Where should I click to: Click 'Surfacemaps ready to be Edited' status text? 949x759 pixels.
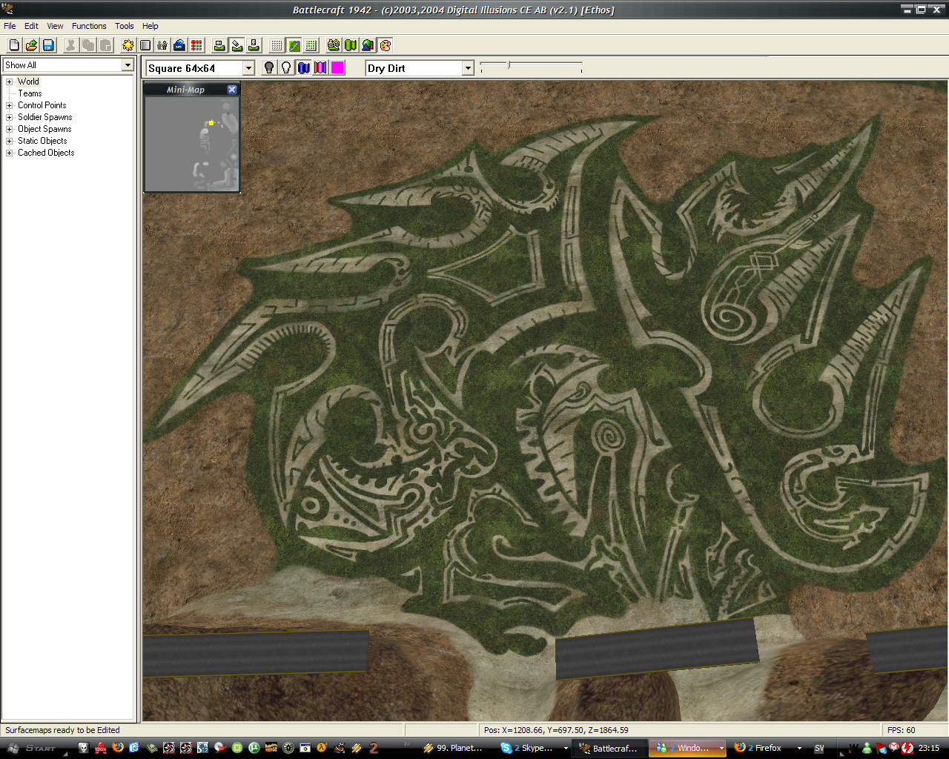tap(62, 730)
